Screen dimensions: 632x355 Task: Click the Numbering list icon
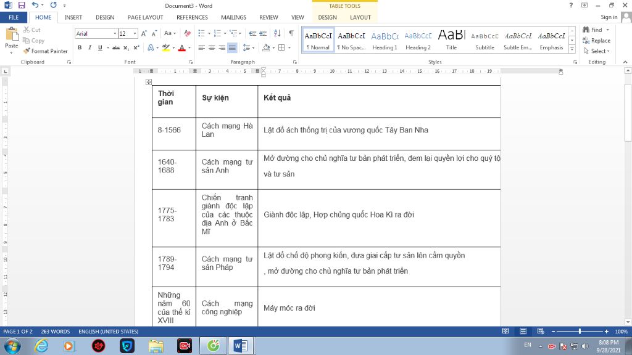click(x=217, y=33)
